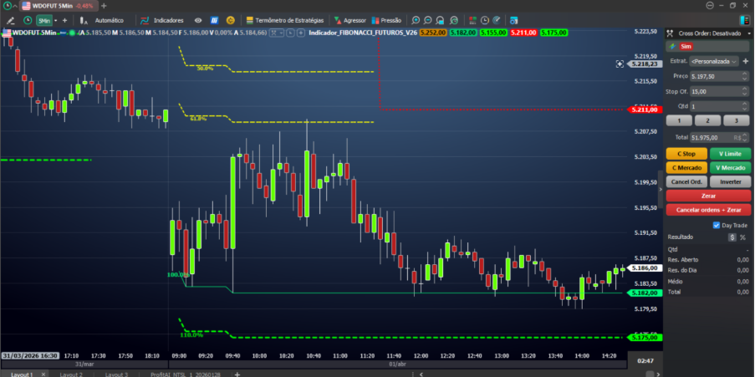Expand the tab list chevron

[x=15, y=6]
